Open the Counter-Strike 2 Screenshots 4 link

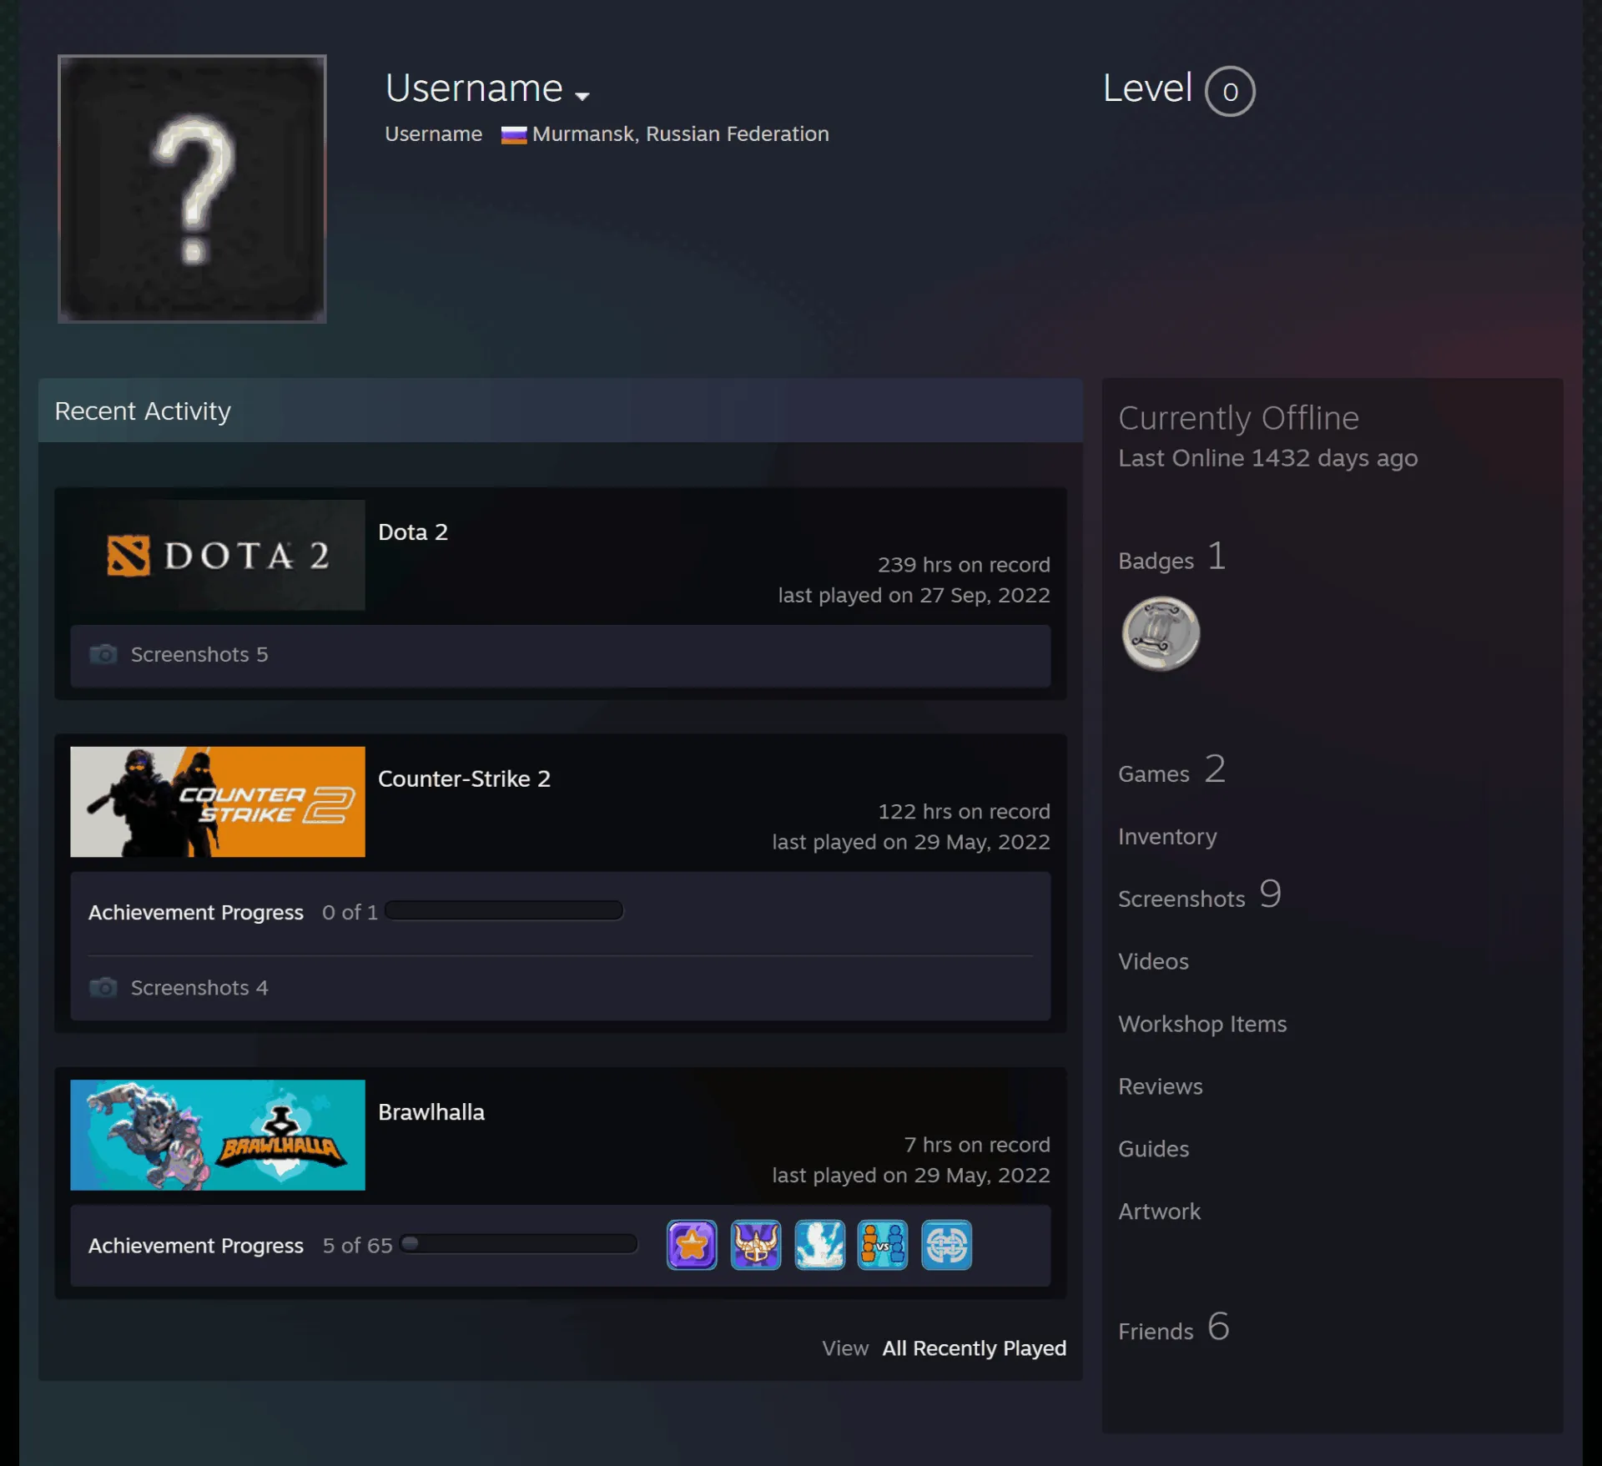tap(199, 988)
